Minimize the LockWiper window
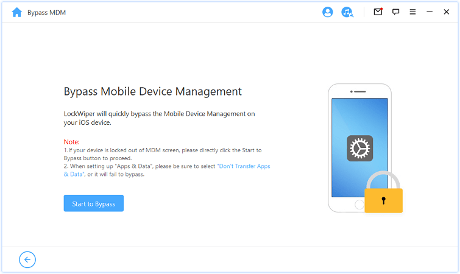 click(x=430, y=12)
